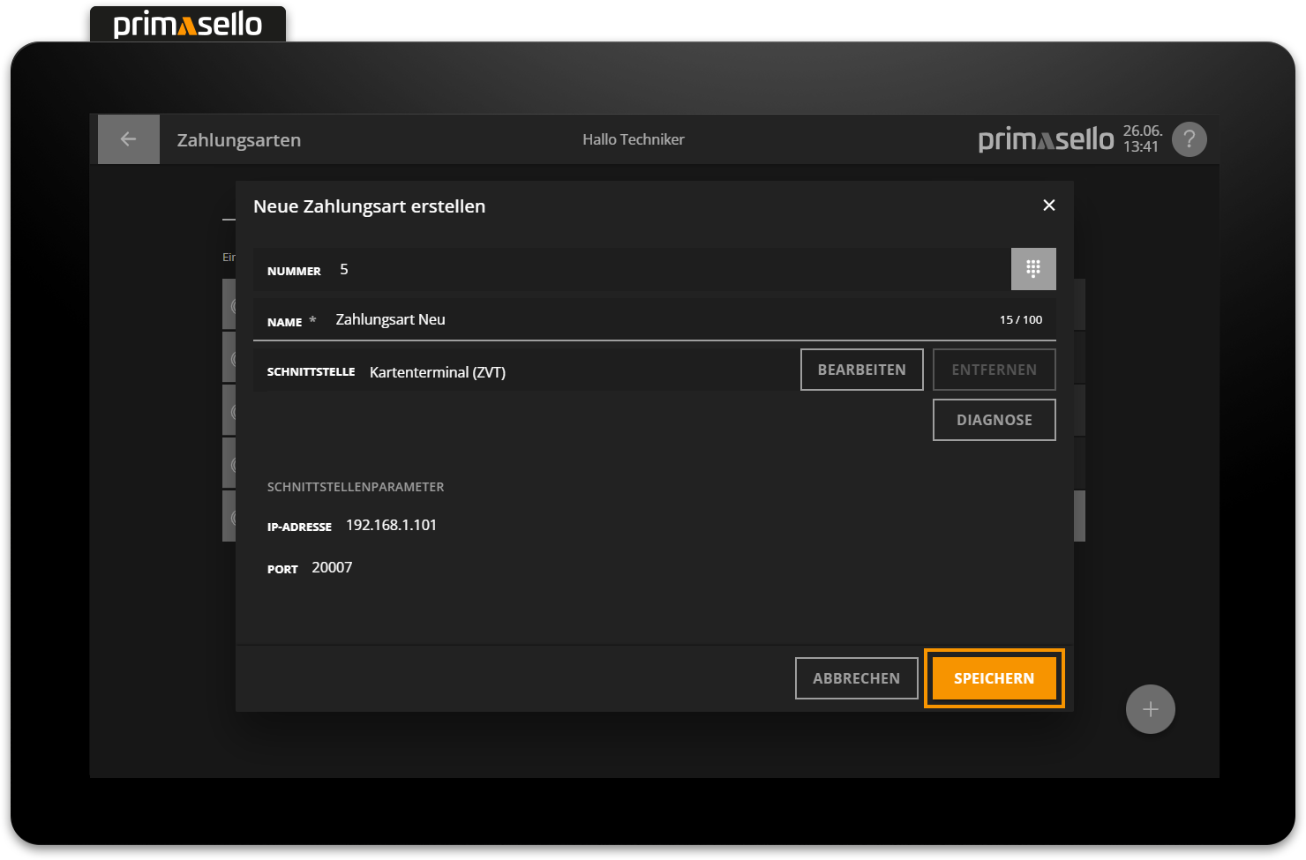This screenshot has width=1306, height=860.
Task: Click the Zahlungsarten page title
Action: (239, 140)
